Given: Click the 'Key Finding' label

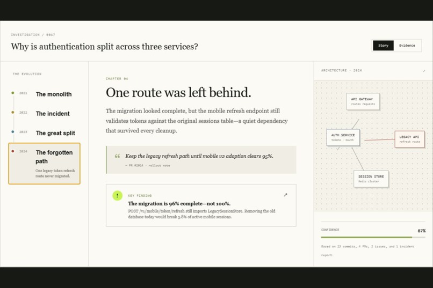Looking at the screenshot, I should point(140,195).
